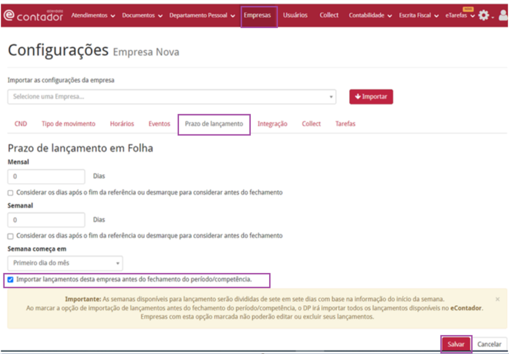Expand the Documentos menu
The height and width of the screenshot is (354, 509).
pyautogui.click(x=142, y=16)
